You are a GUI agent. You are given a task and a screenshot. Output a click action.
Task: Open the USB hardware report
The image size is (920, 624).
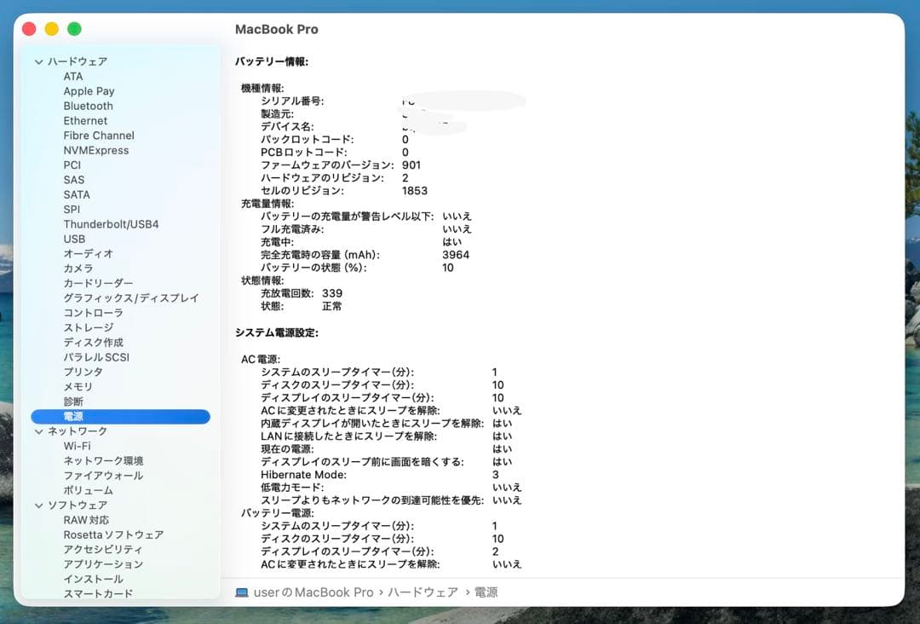click(x=74, y=239)
